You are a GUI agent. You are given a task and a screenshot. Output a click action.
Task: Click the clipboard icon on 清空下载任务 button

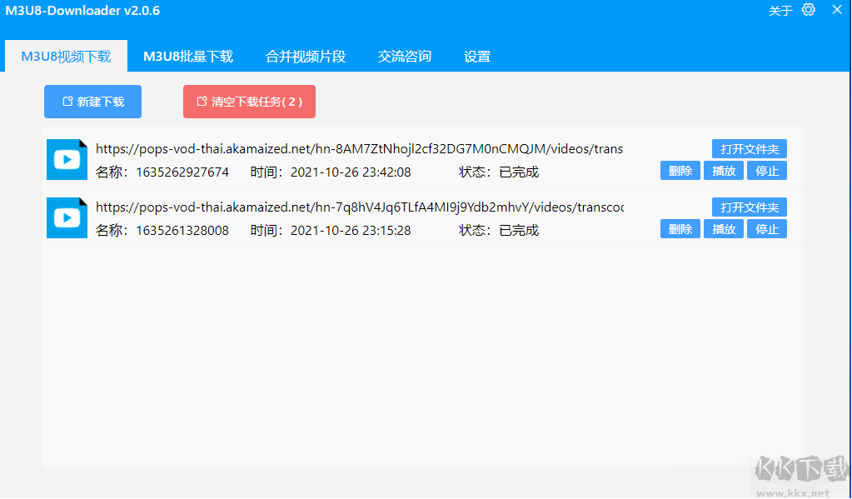[201, 101]
